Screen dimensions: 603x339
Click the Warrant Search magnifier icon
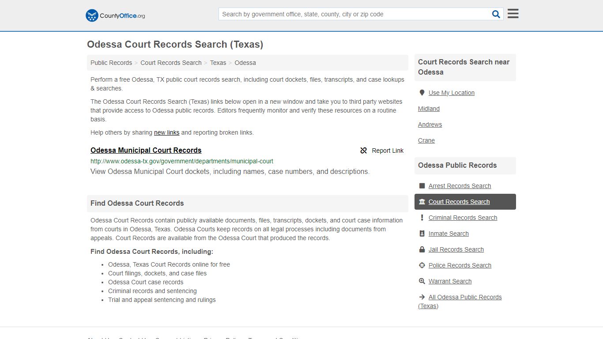pos(422,281)
